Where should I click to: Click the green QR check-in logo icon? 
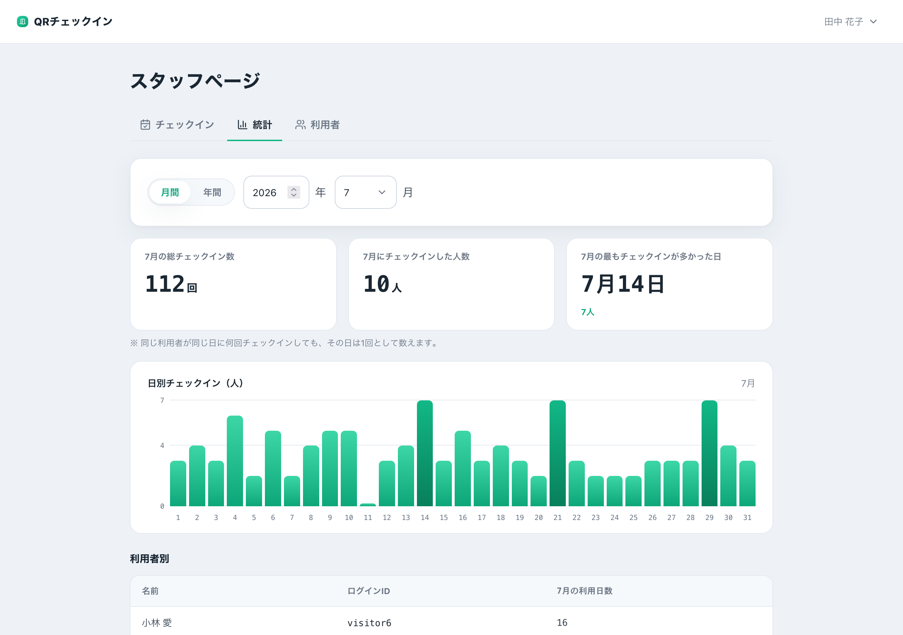(23, 21)
